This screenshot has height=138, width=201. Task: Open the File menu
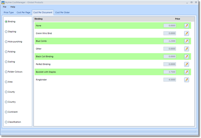click(4, 7)
